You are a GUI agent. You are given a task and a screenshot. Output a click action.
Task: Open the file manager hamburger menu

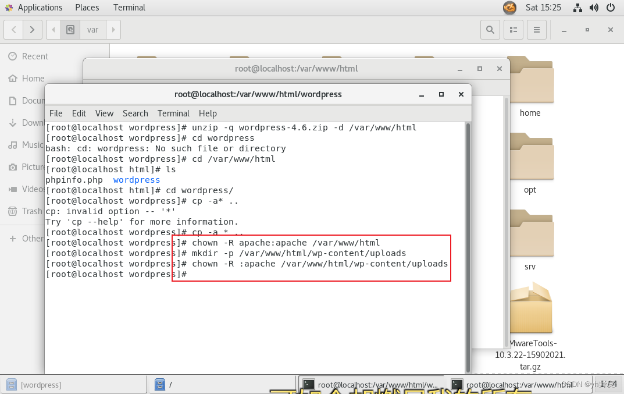click(536, 30)
